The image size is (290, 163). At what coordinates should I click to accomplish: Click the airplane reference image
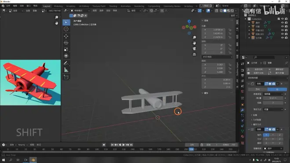click(x=30, y=83)
